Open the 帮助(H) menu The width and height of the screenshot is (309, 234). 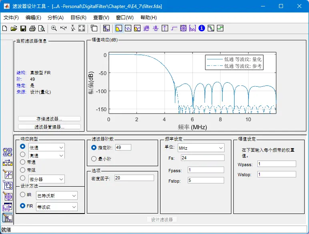coord(148,18)
